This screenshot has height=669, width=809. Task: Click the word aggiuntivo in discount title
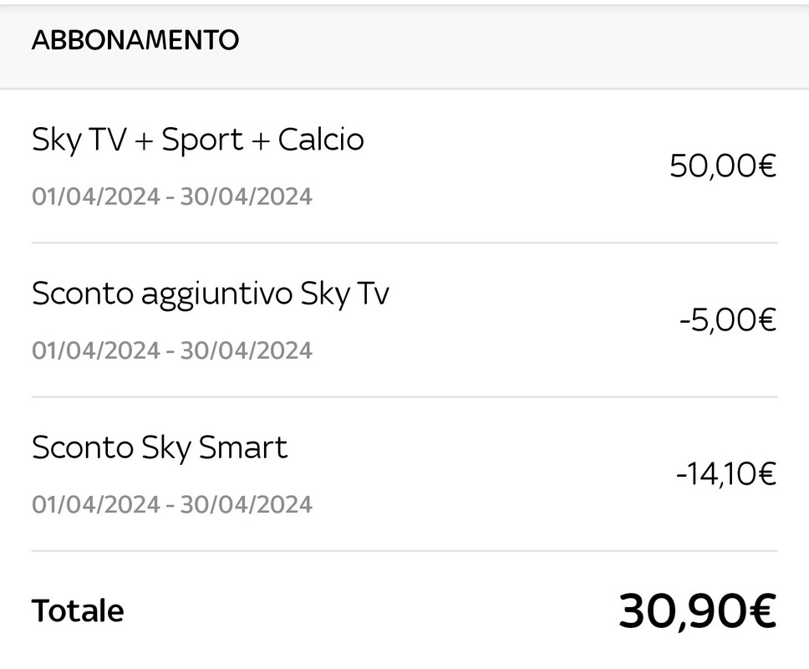216,294
